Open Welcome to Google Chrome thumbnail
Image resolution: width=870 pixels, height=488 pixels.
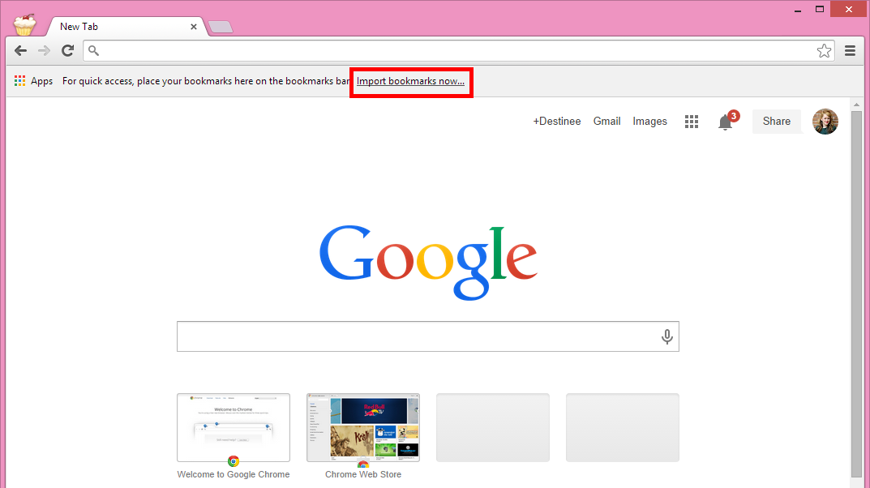pyautogui.click(x=234, y=427)
